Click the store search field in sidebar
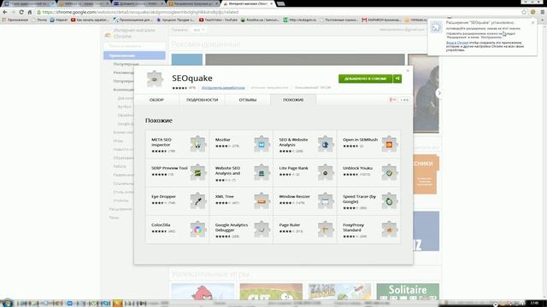 coord(134,46)
